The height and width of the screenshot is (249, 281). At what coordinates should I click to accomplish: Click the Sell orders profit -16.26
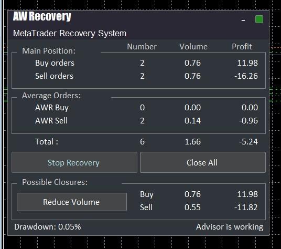[x=246, y=76]
